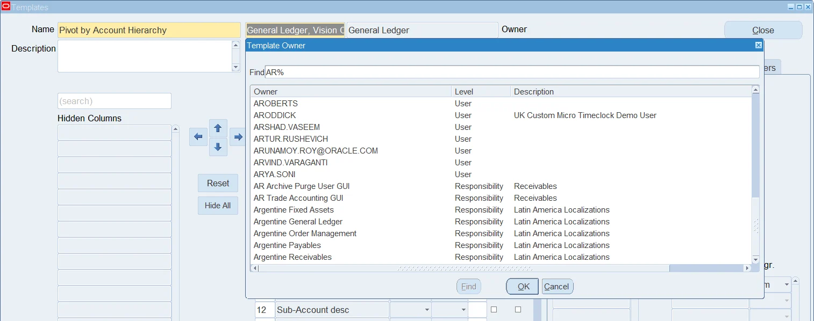Screen dimensions: 814x321
Task: Select 'Argentine Payables' row
Action: (x=501, y=245)
